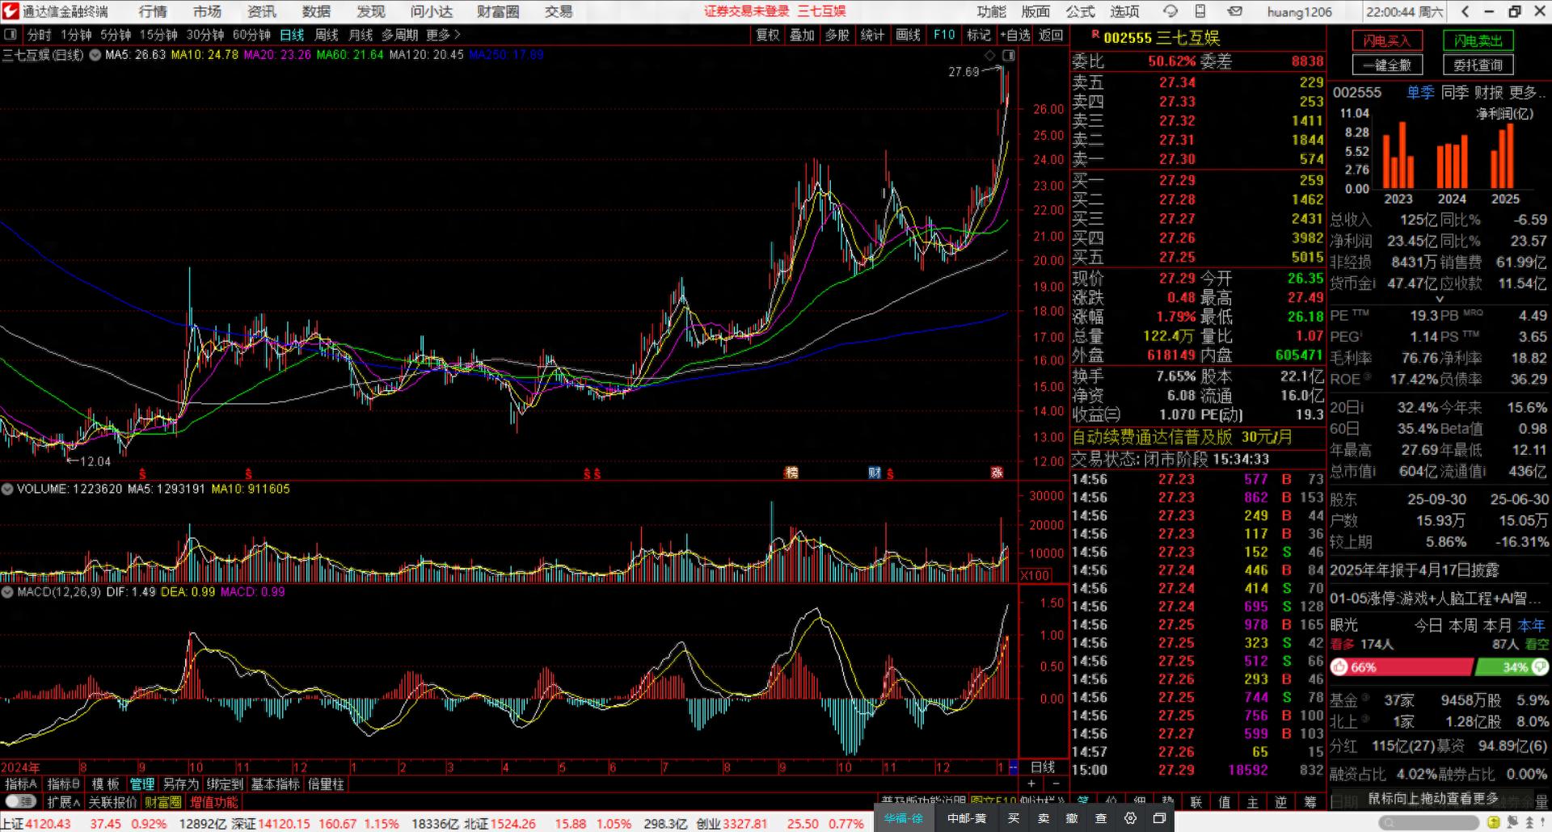Open 更多 in the financial report tabs
The height and width of the screenshot is (832, 1552).
[1528, 92]
